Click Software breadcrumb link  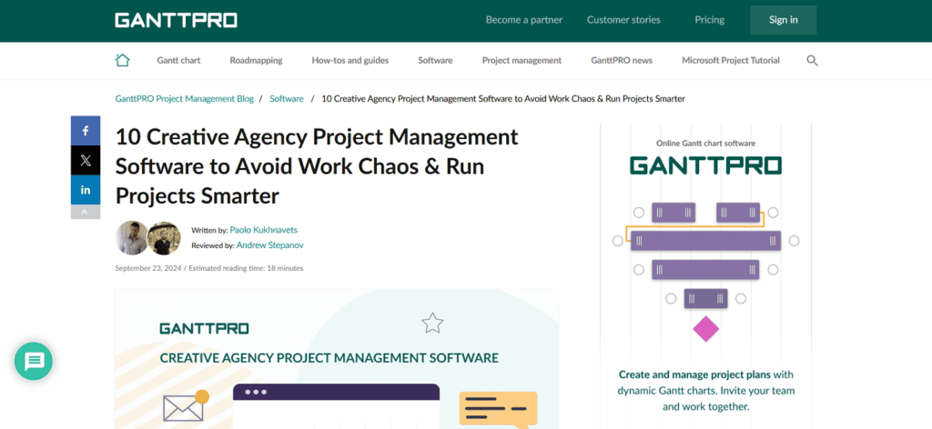tap(287, 98)
